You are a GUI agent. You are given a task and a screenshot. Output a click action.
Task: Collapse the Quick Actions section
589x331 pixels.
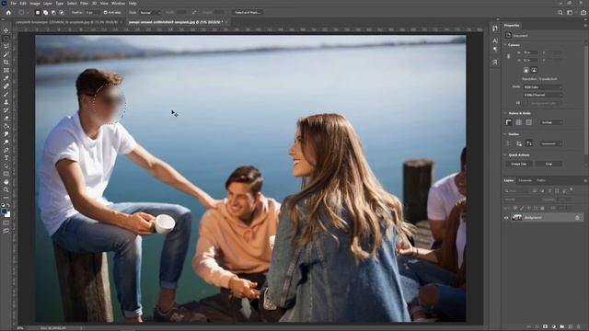tap(505, 155)
